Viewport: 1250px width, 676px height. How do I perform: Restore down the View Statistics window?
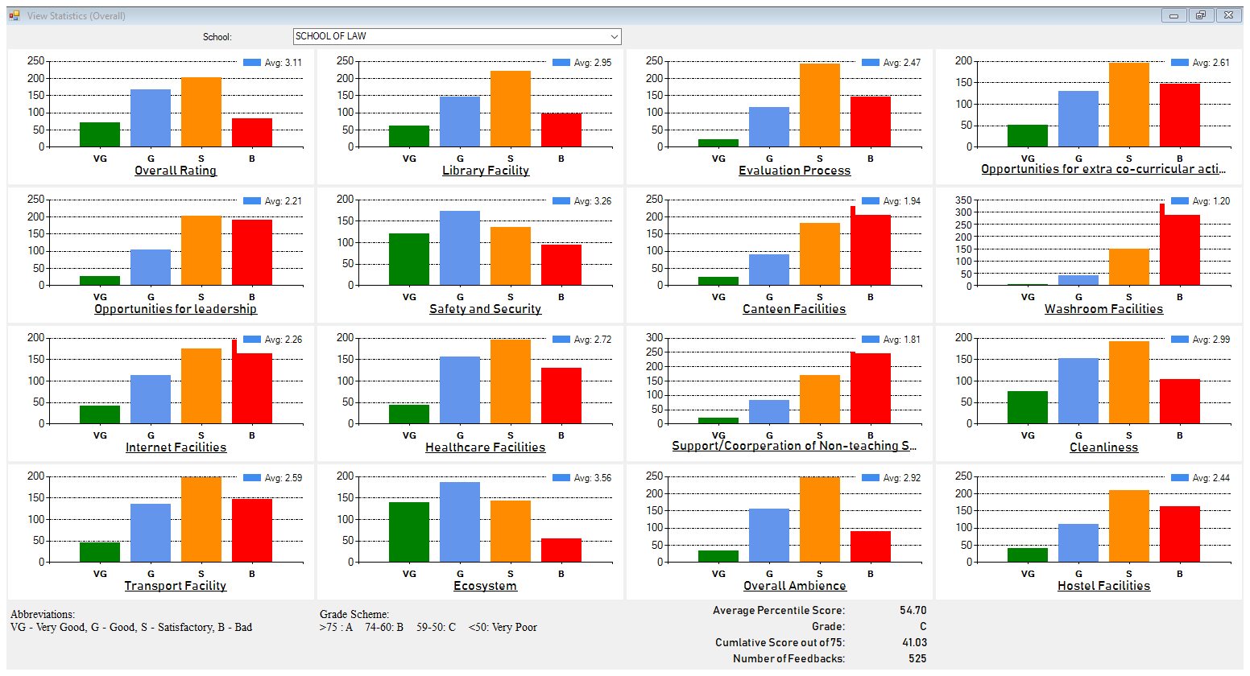click(x=1200, y=15)
